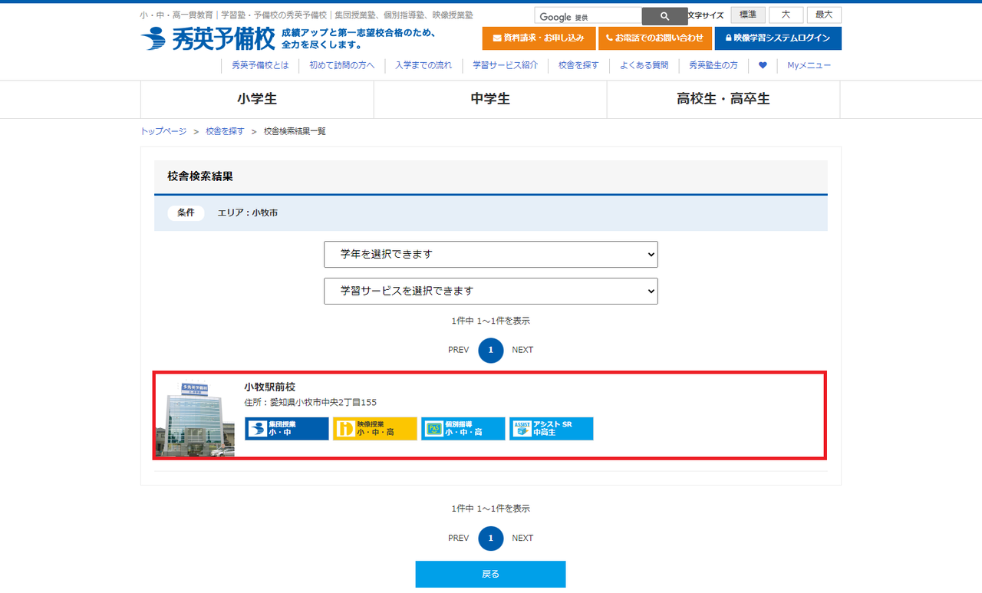The image size is (982, 593).
Task: Set font size to 大
Action: point(786,15)
